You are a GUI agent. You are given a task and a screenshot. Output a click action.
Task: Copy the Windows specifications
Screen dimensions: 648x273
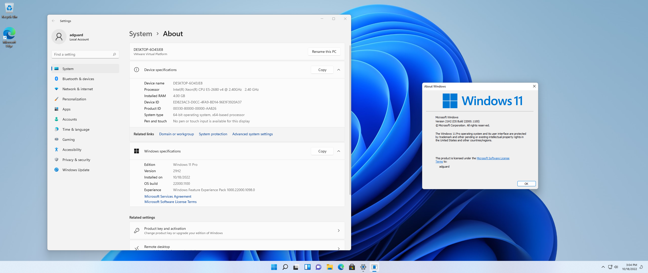tap(322, 151)
